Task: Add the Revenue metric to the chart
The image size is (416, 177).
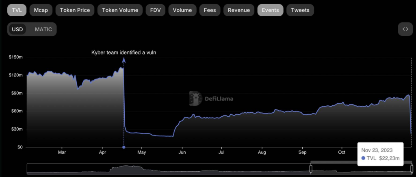Action: (239, 10)
